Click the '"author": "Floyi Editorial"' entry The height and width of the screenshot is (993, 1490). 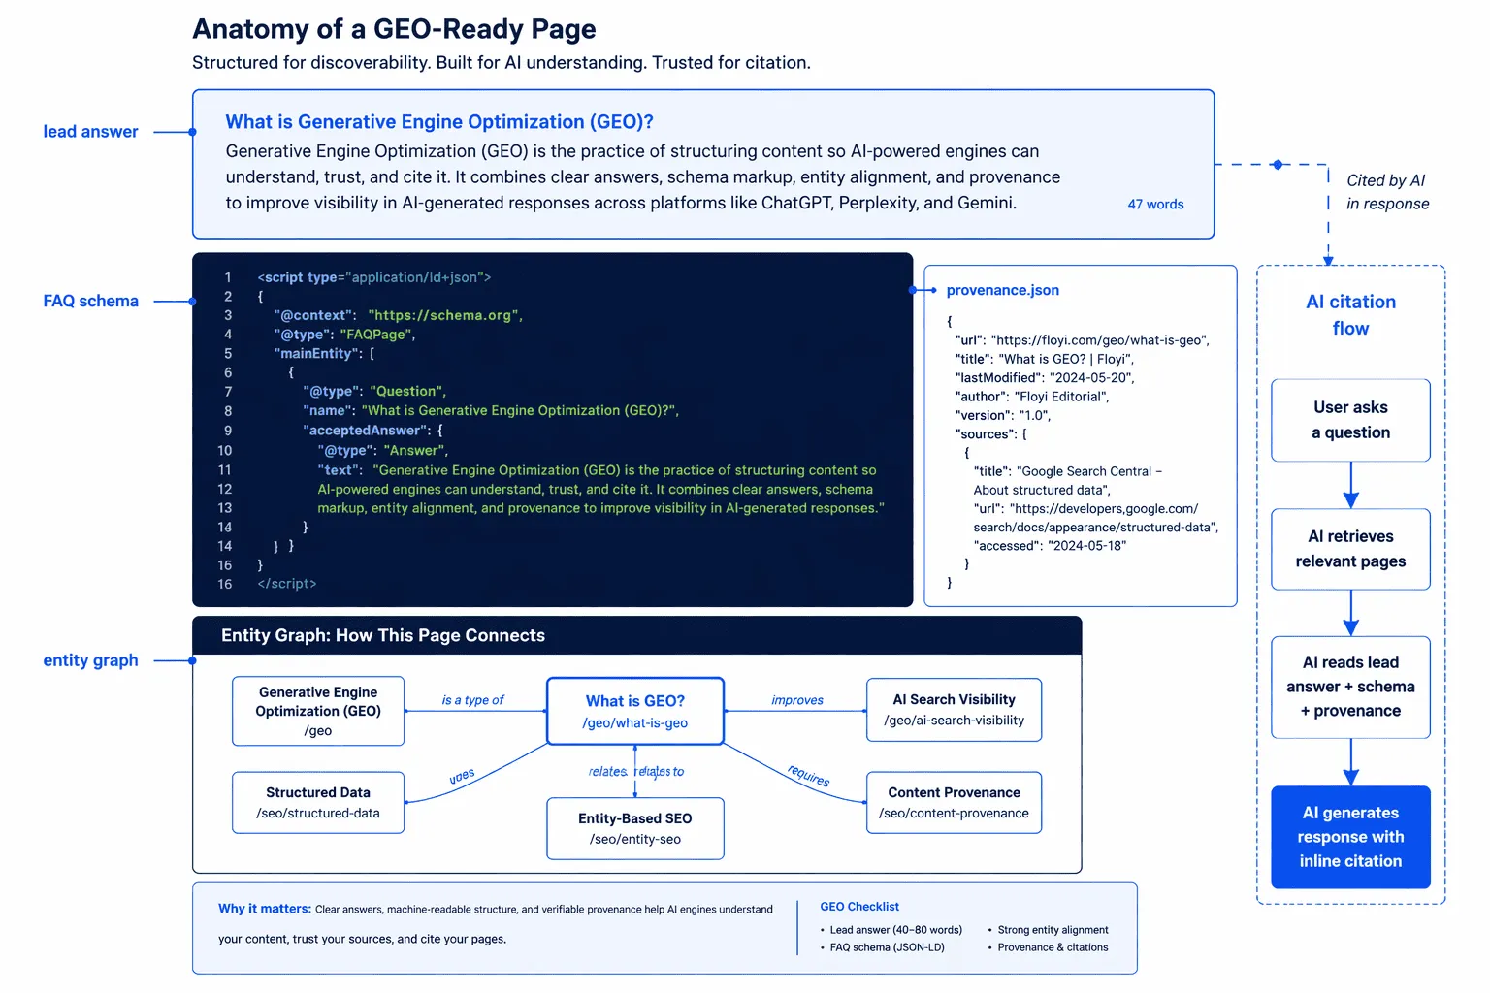[x=1031, y=397]
